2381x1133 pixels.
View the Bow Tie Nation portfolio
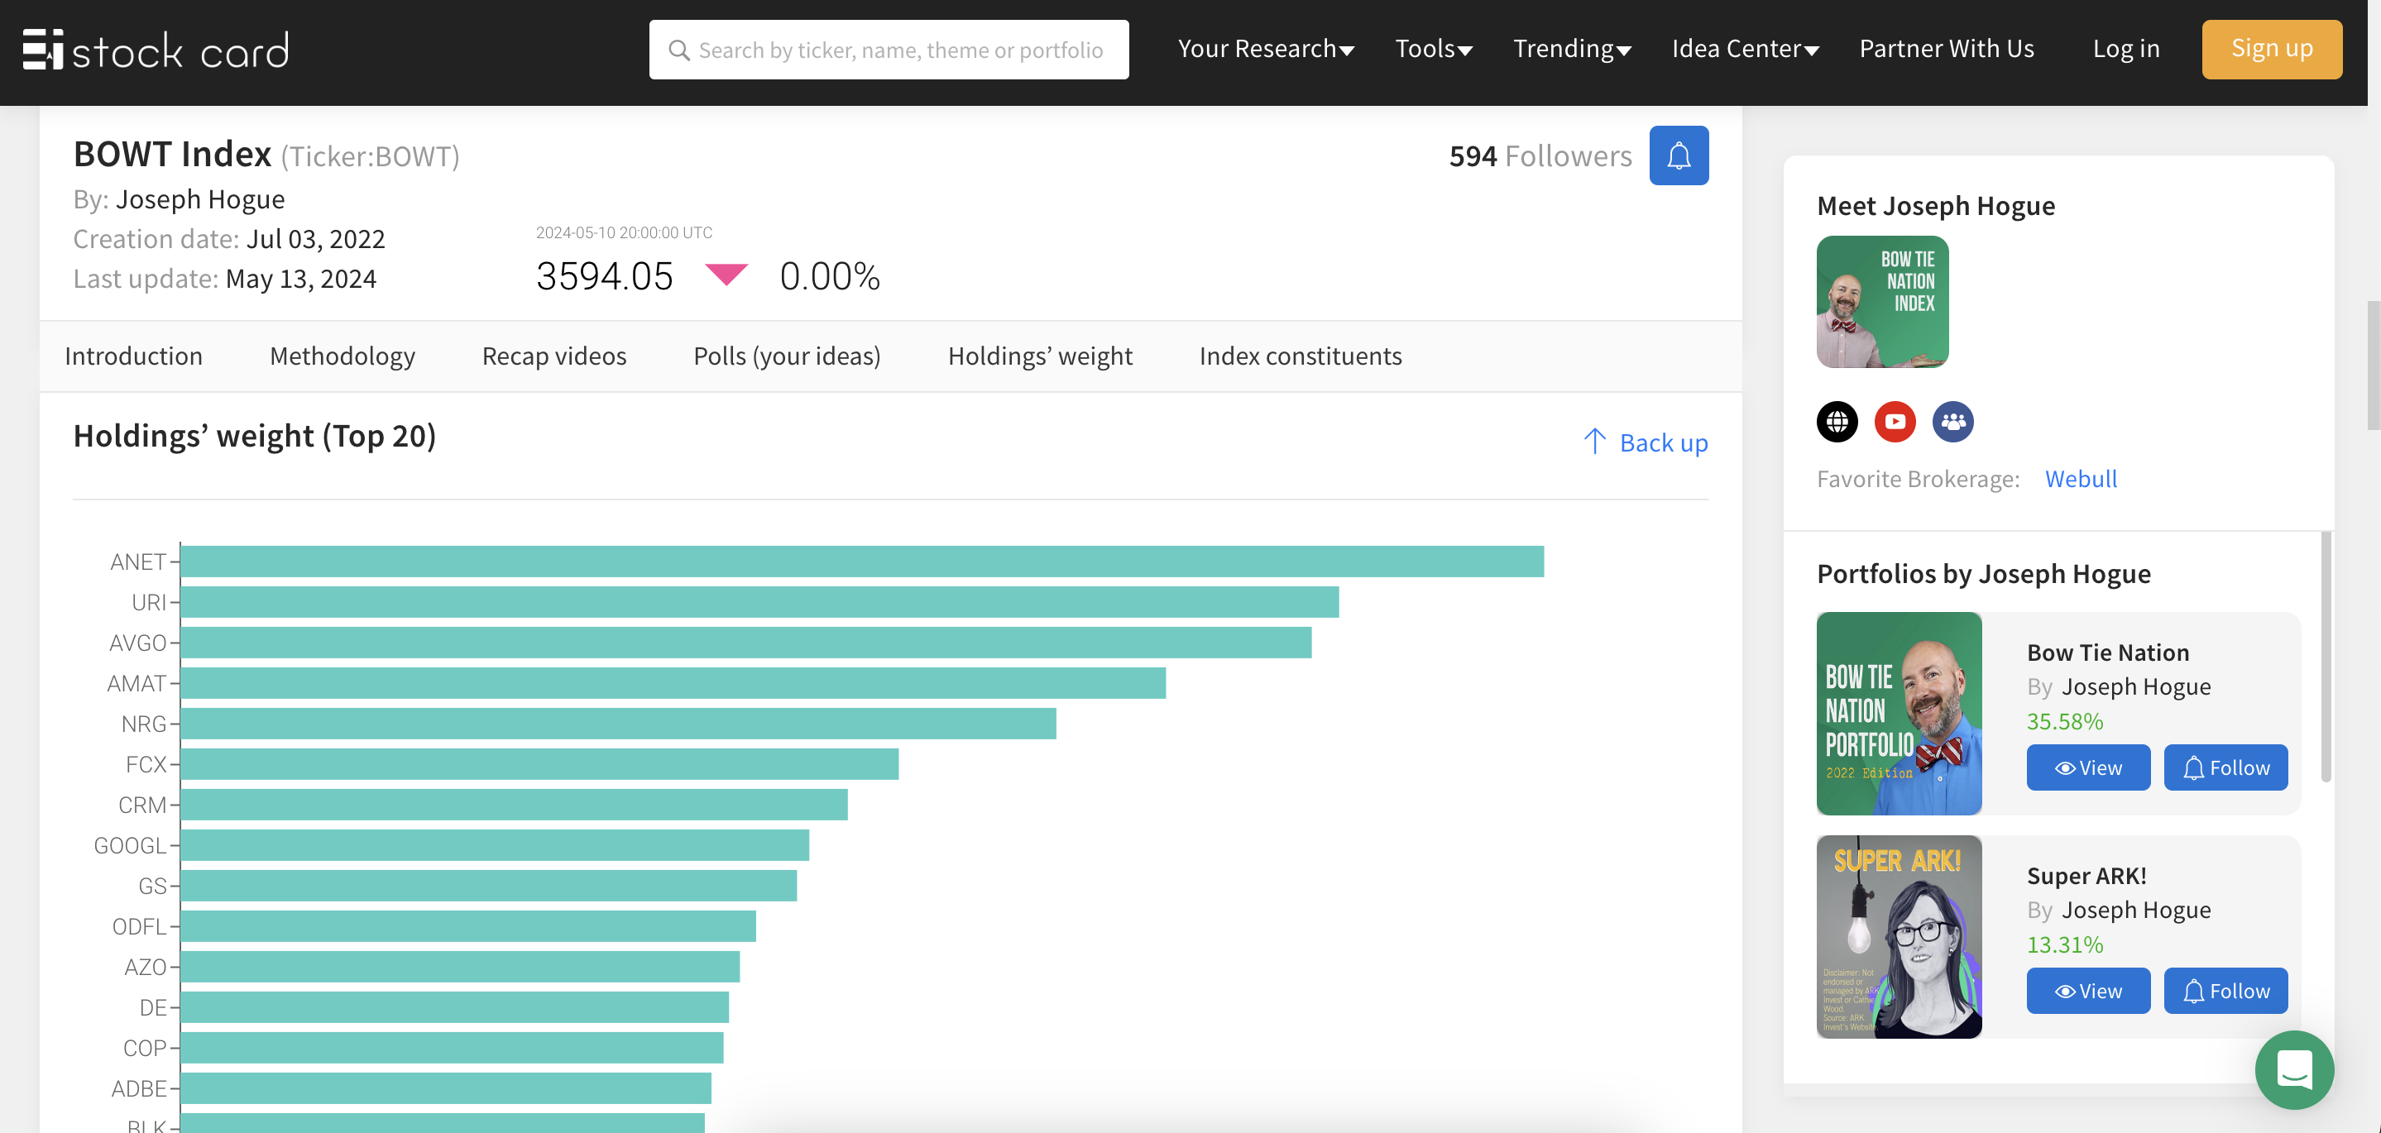(2087, 767)
